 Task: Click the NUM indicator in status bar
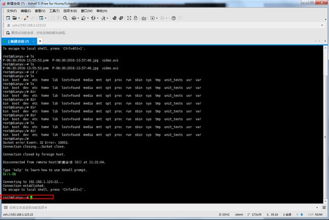(x=319, y=214)
